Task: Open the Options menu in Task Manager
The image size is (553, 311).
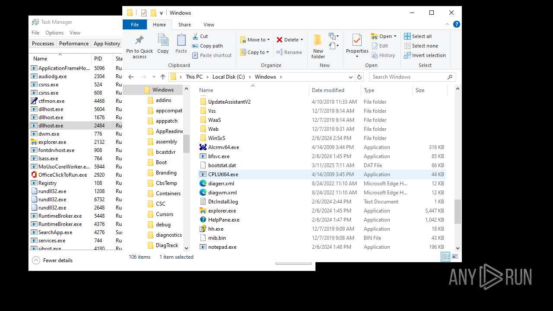Action: (54, 33)
